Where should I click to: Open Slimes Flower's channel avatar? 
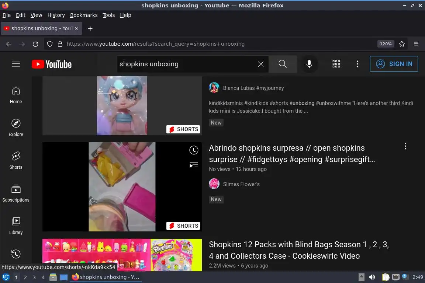click(x=214, y=184)
